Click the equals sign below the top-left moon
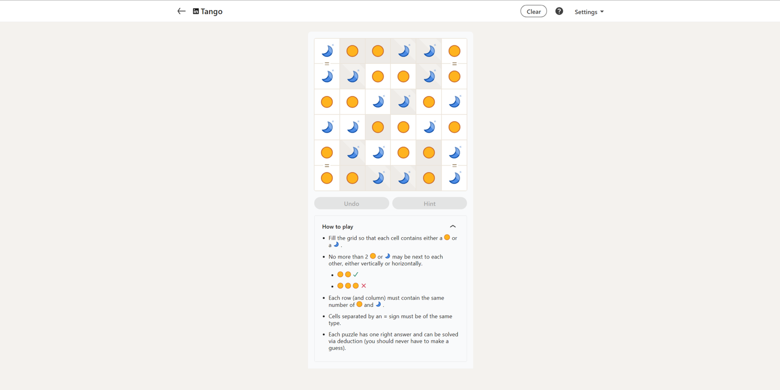 pyautogui.click(x=327, y=64)
